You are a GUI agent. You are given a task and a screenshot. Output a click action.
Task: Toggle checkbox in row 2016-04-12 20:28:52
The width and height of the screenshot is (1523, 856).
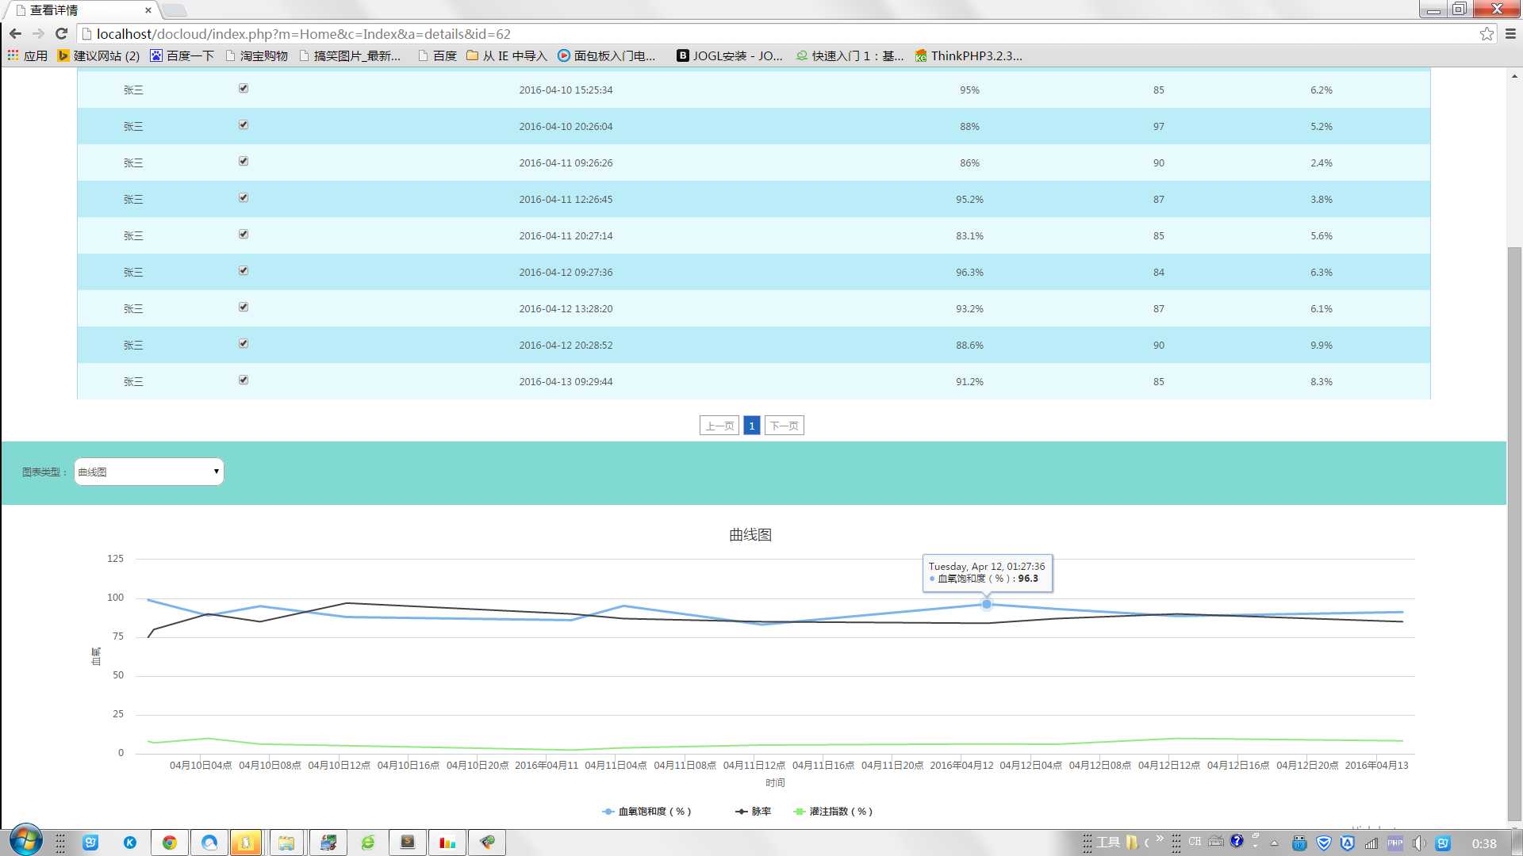244,344
